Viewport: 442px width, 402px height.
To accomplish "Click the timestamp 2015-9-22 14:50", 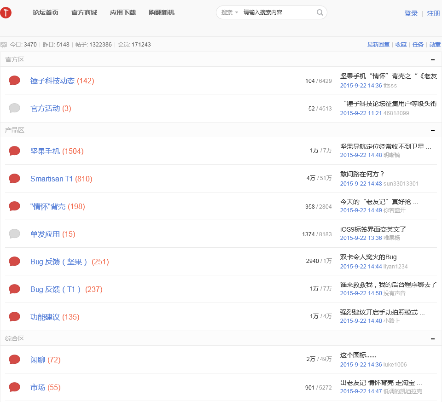I will 361,293.
